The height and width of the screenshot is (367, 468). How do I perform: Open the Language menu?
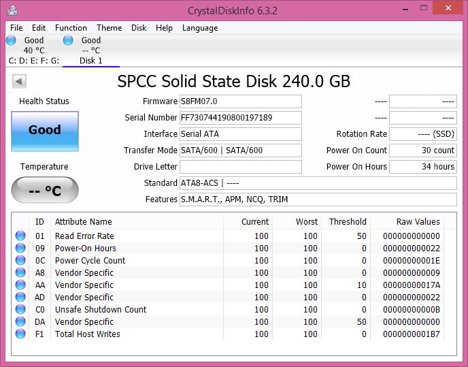pyautogui.click(x=200, y=28)
